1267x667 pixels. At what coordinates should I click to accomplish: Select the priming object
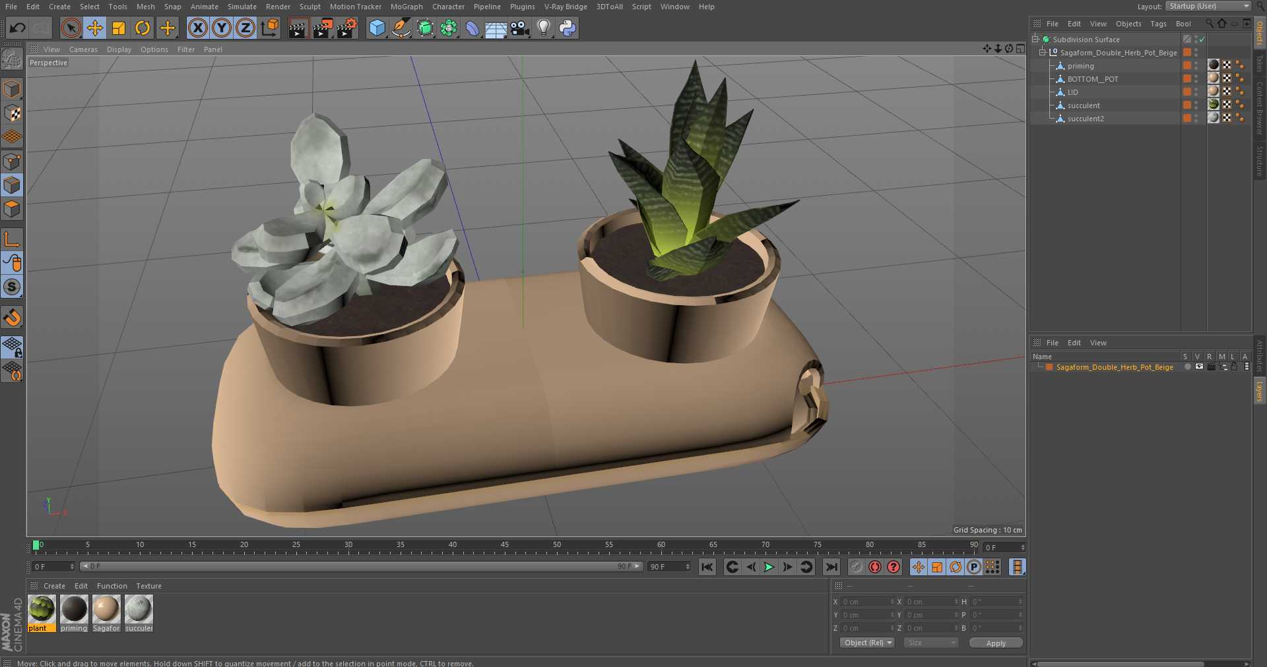[1080, 66]
